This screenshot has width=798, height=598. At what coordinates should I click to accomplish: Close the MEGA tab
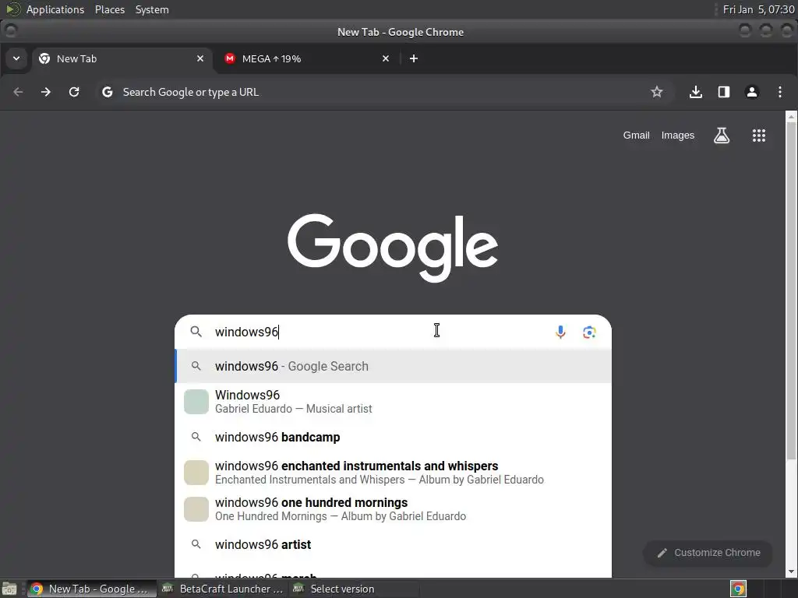point(386,59)
